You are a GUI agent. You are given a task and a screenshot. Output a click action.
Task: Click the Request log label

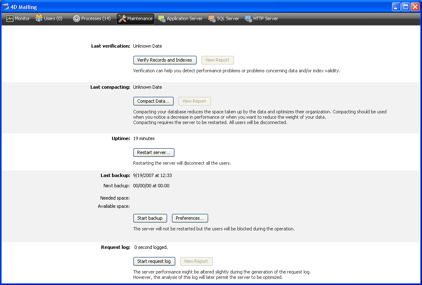[x=115, y=247]
